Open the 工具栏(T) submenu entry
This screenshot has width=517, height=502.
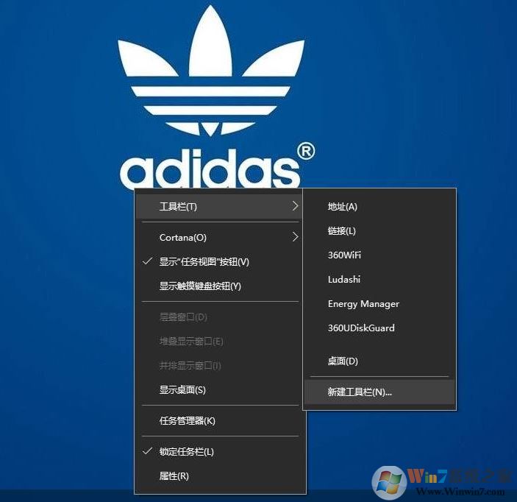point(219,207)
